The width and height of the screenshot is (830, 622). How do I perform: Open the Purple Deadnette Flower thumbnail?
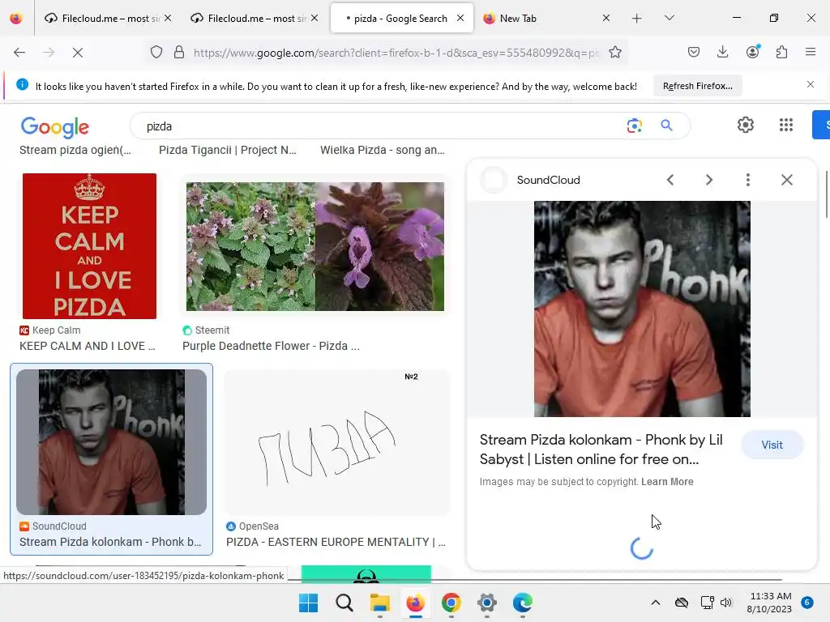click(315, 246)
